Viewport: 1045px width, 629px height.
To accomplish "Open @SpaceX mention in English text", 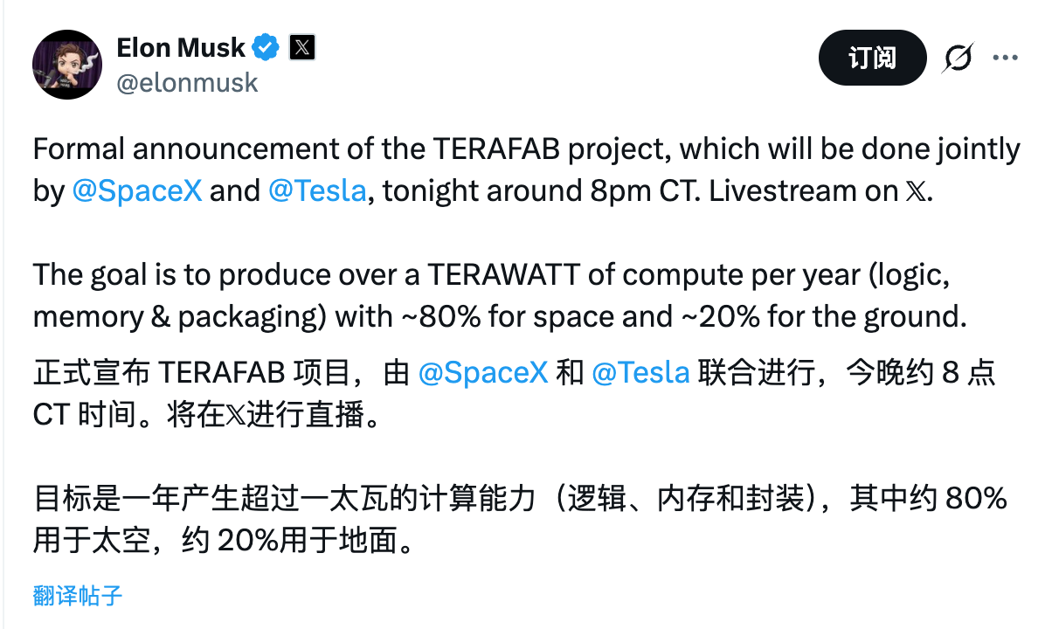I will (137, 190).
